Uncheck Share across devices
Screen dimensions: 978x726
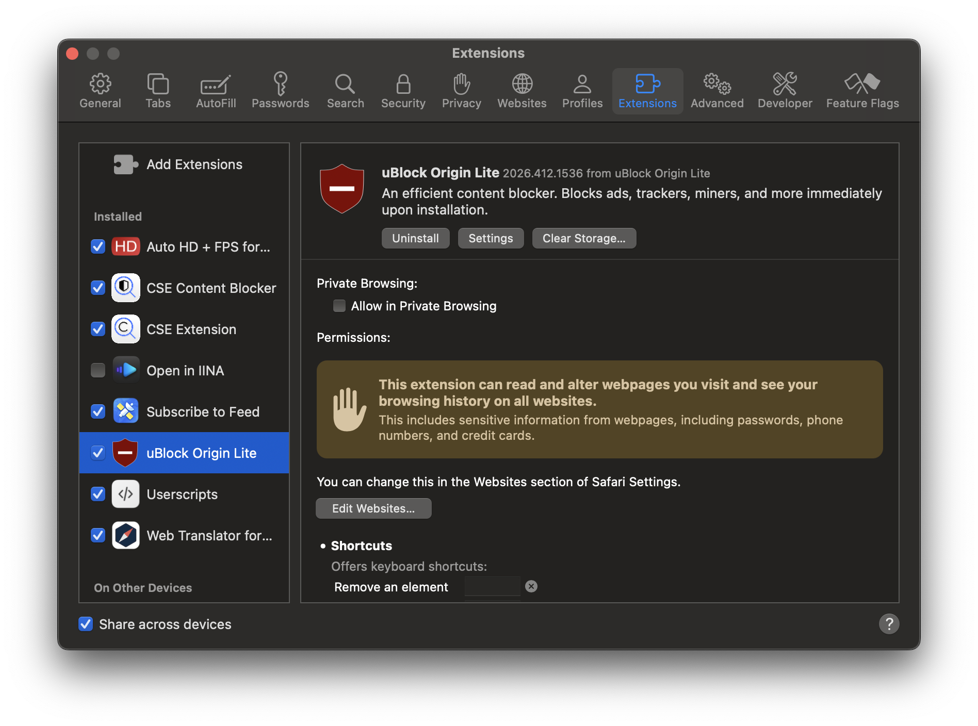[x=86, y=624]
